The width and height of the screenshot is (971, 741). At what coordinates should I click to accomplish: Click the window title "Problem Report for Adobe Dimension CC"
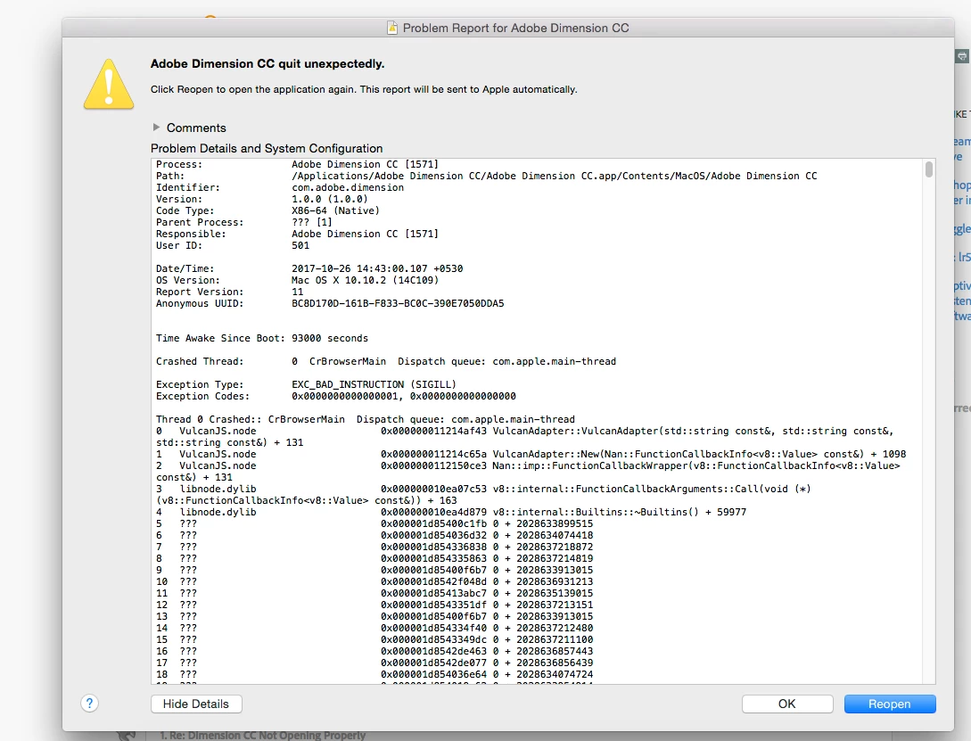click(x=516, y=28)
